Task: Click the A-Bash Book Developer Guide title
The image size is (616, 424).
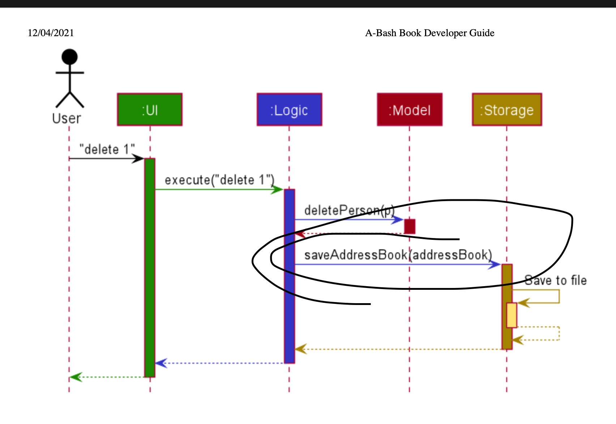Action: click(x=429, y=33)
